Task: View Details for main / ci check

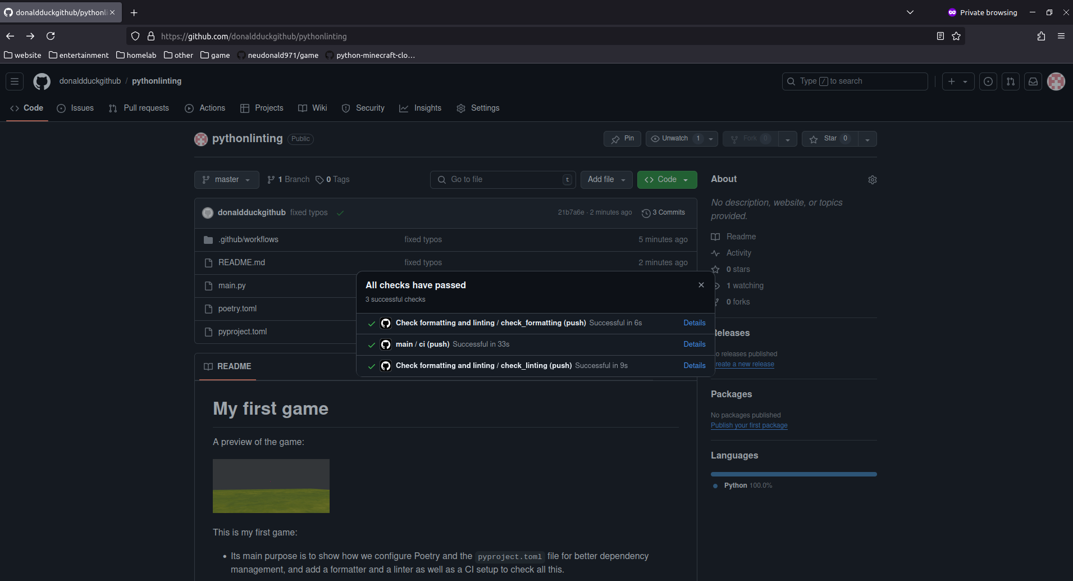Action: point(695,344)
